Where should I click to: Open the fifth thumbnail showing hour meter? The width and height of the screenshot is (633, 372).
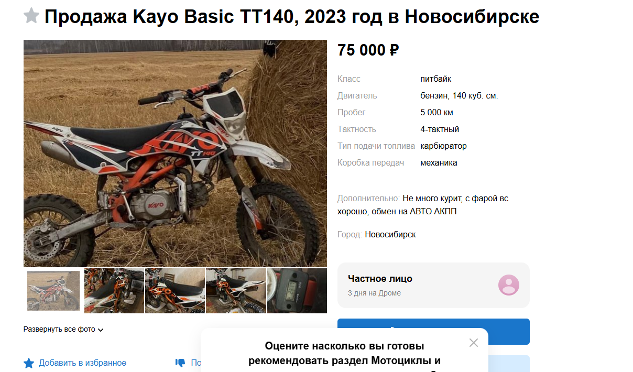(297, 291)
